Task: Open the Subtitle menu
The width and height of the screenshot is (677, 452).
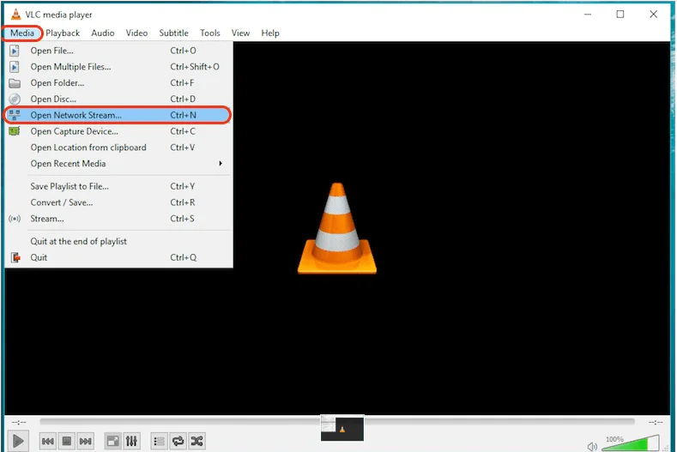Action: [x=173, y=33]
